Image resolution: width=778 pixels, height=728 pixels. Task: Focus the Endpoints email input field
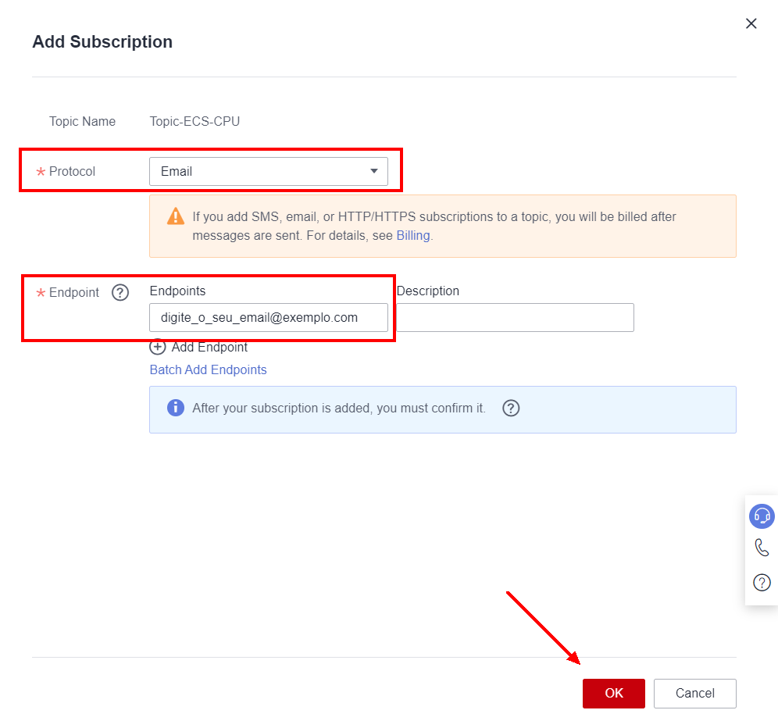(x=268, y=318)
